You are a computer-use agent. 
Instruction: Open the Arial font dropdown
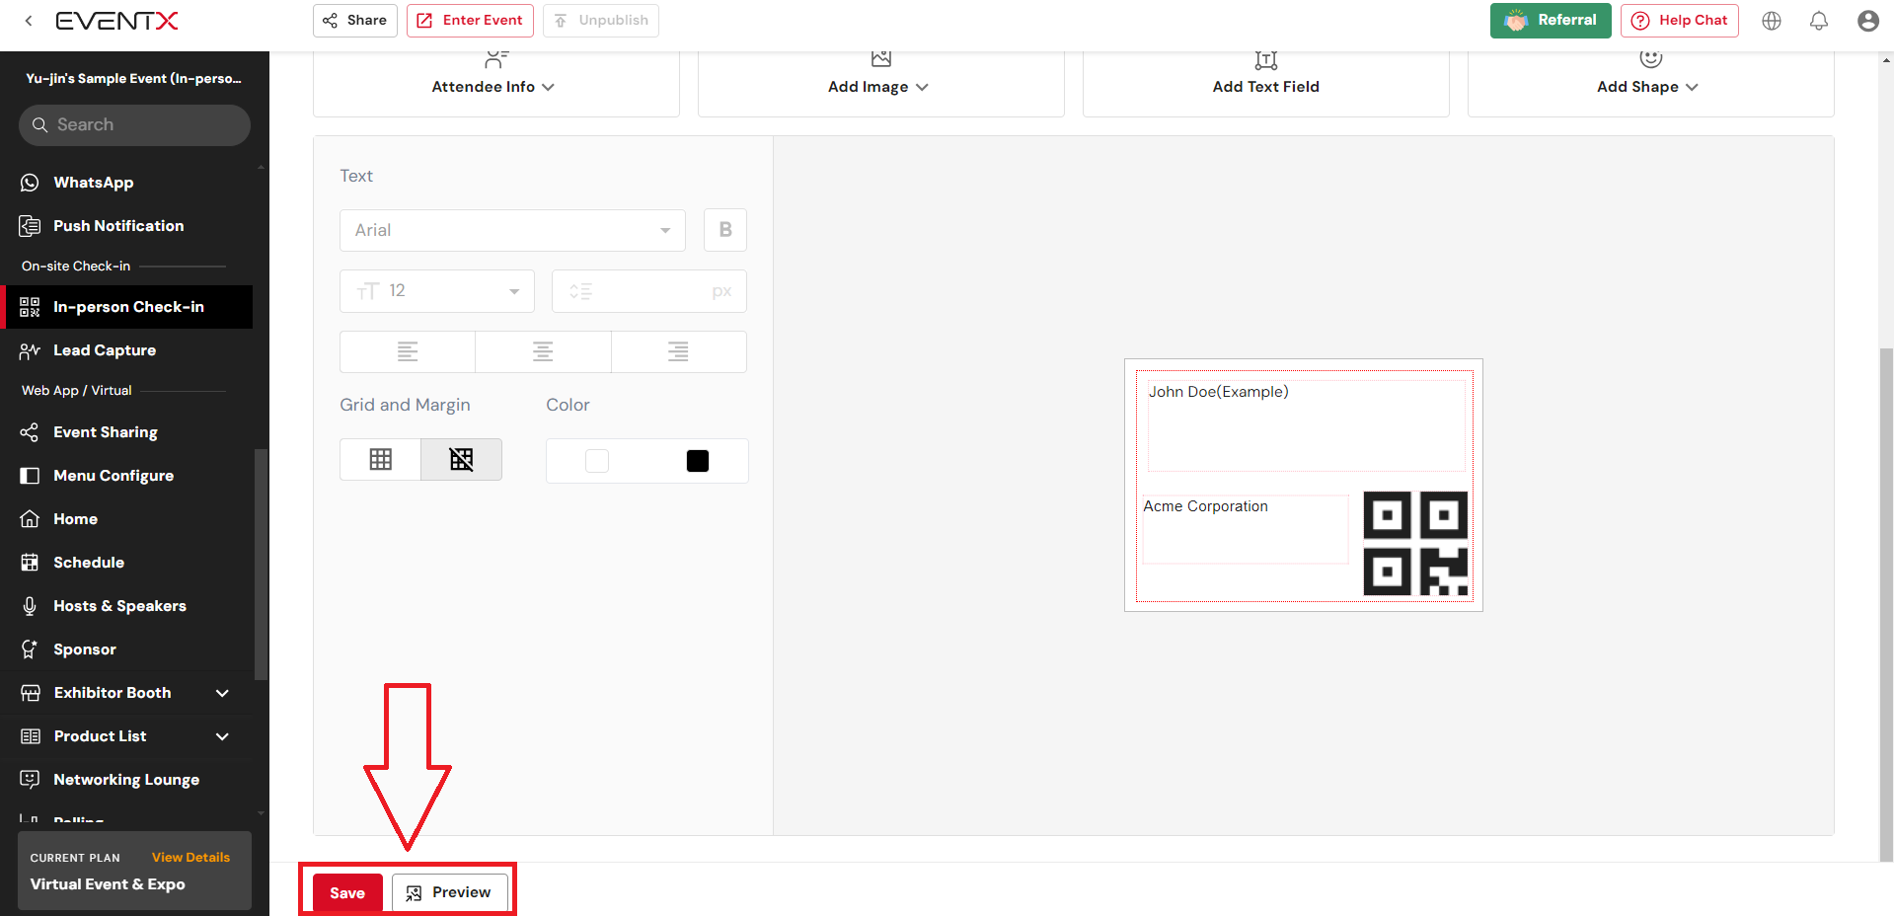coord(512,230)
